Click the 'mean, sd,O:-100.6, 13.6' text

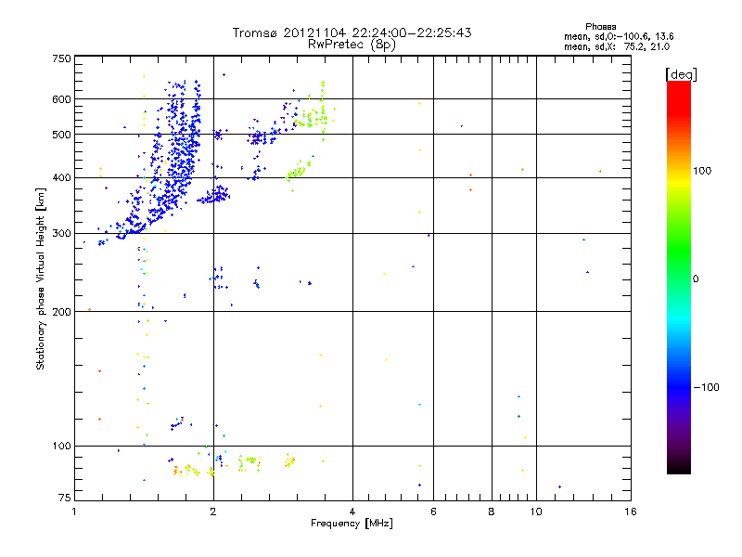(x=619, y=36)
